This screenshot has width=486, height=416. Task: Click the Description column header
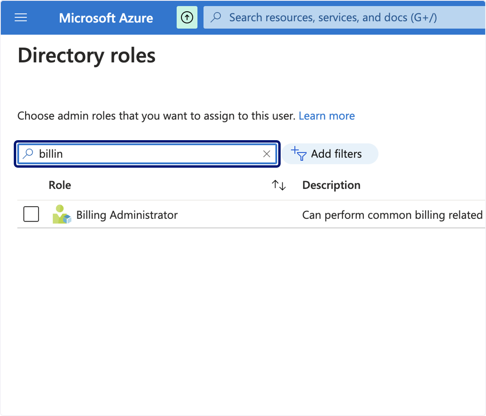331,185
